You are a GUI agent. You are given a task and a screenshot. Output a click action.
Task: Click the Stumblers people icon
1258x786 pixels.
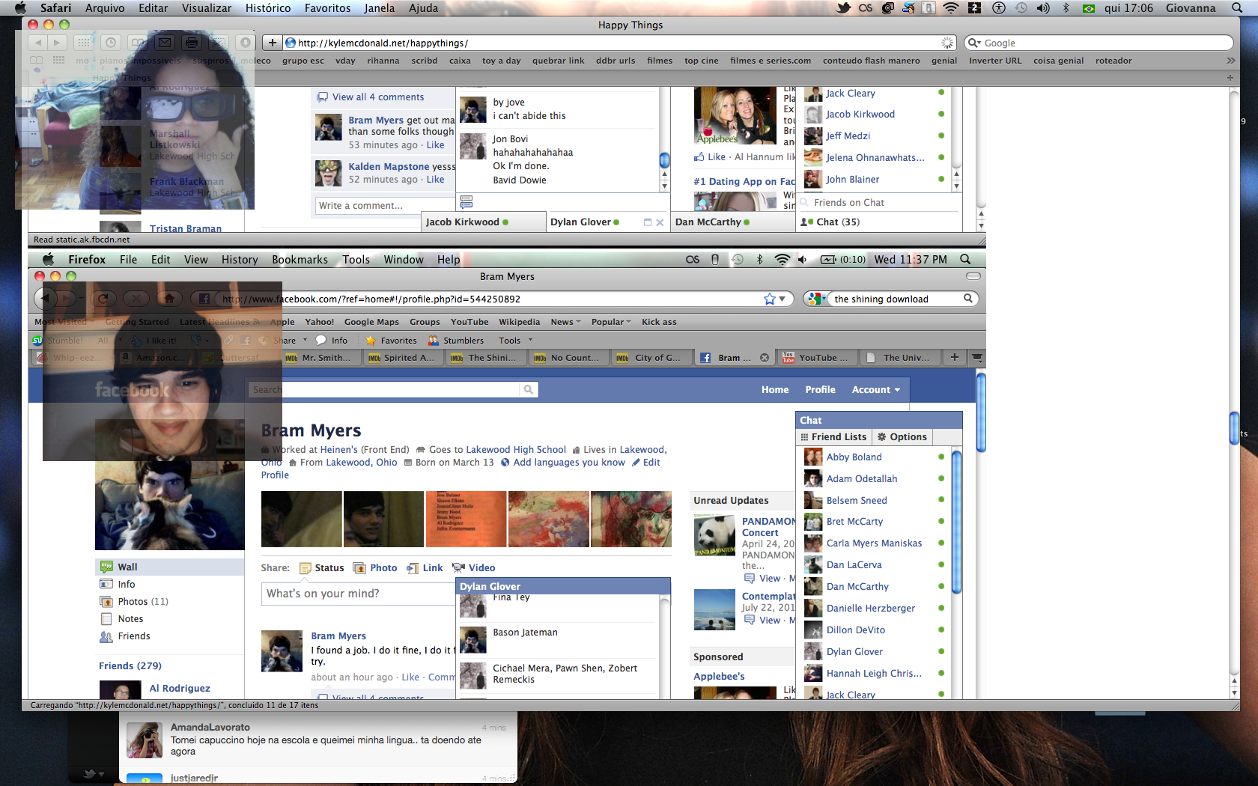pyautogui.click(x=434, y=341)
